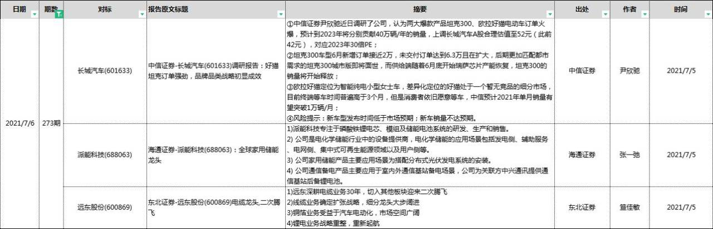Select the 中信证券-长城汽车 report title cell

pos(216,71)
